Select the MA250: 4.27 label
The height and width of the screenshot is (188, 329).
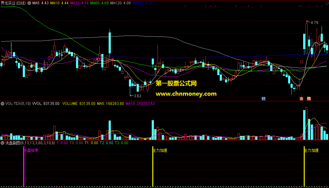(142, 3)
